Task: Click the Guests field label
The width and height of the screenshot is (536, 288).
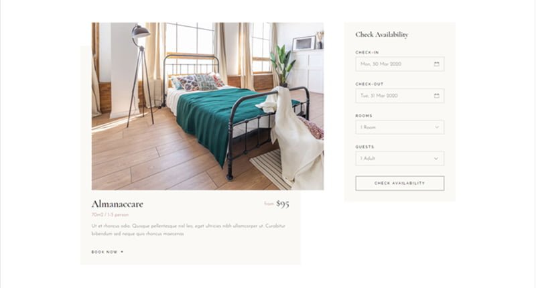Action: pyautogui.click(x=364, y=147)
